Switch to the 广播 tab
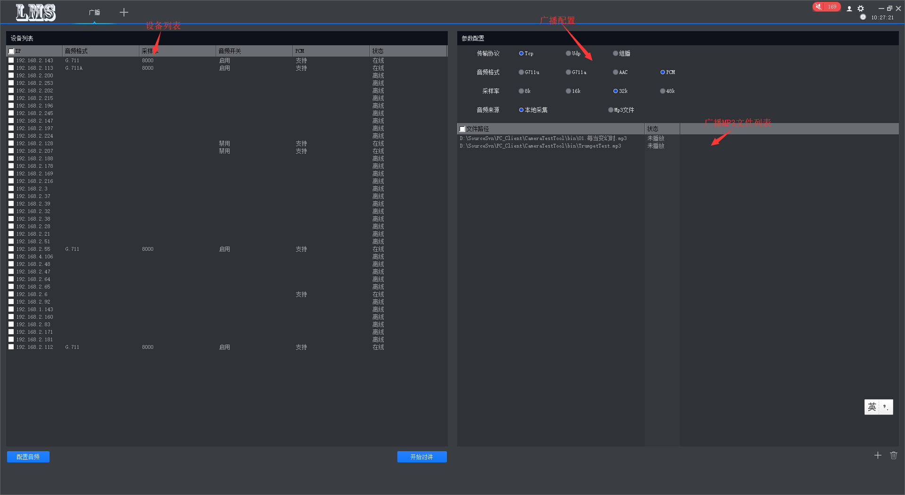905x495 pixels. [x=94, y=12]
